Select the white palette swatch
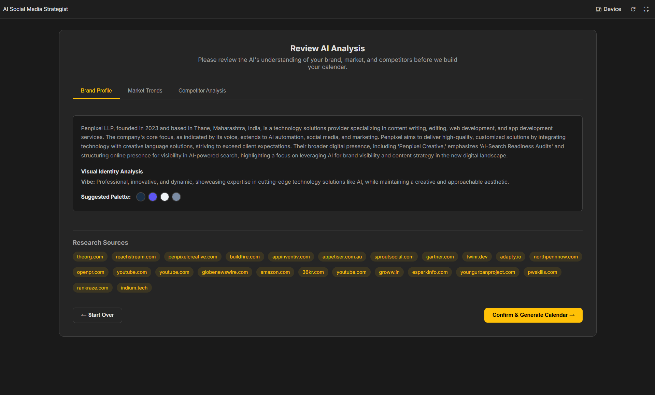The height and width of the screenshot is (395, 655). 165,197
